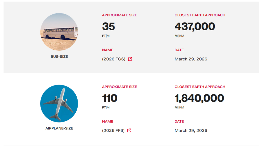The height and width of the screenshot is (146, 259).
Task: Select FT unit under the 35 size
Action: point(104,36)
